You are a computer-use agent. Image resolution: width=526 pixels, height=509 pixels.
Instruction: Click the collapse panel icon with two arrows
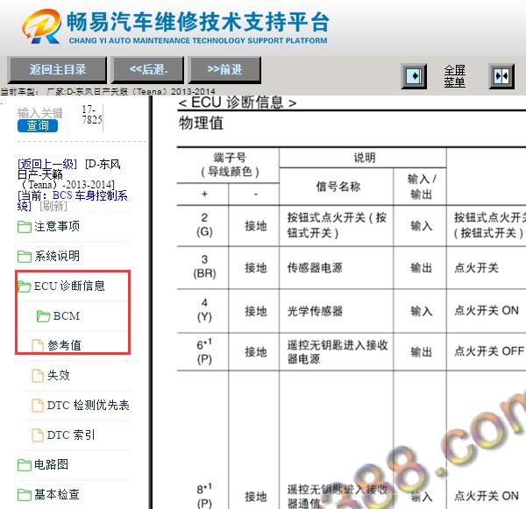pos(501,76)
